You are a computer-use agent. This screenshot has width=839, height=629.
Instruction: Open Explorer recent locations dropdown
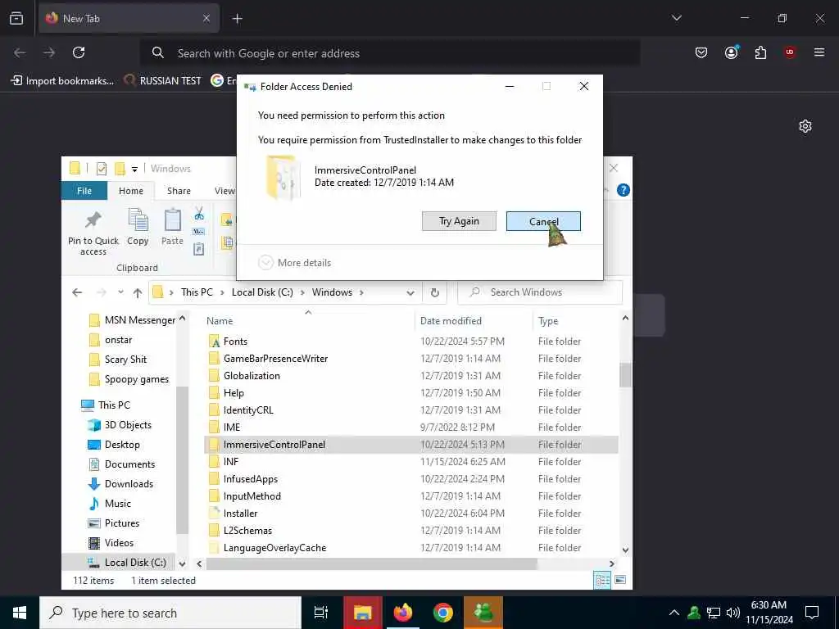[121, 292]
